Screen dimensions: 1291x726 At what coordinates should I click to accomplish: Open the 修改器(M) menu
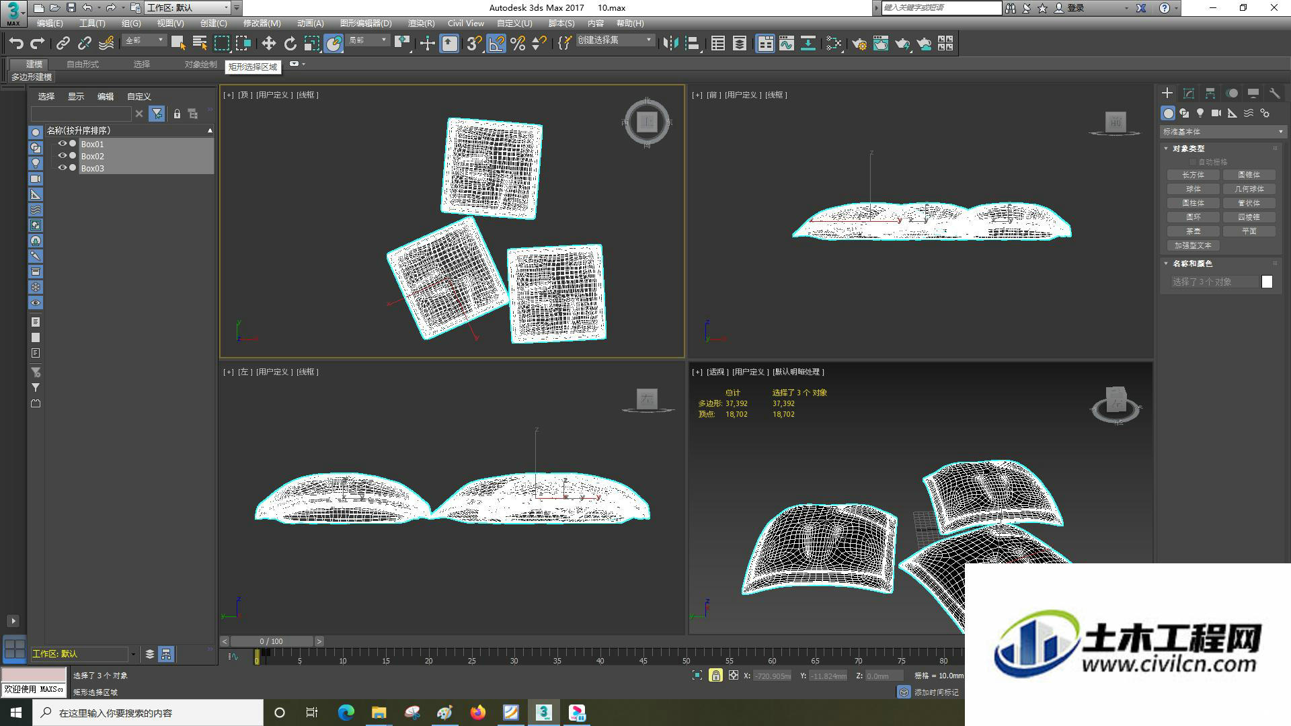[262, 23]
